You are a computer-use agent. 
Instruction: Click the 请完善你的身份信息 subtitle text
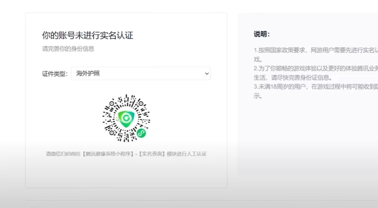point(68,49)
